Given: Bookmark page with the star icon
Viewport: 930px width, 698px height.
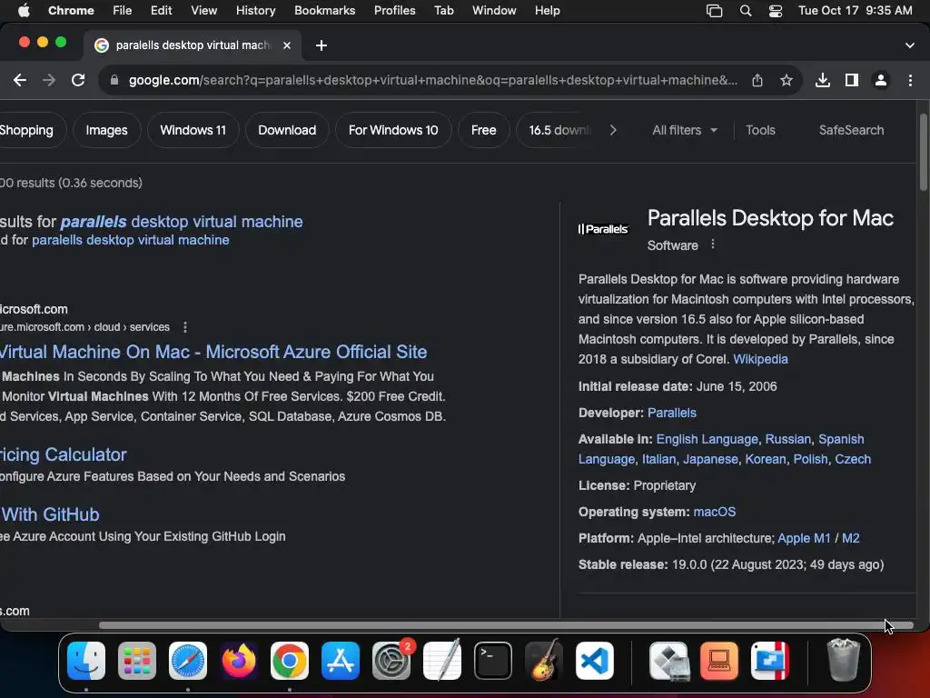Looking at the screenshot, I should 787,80.
